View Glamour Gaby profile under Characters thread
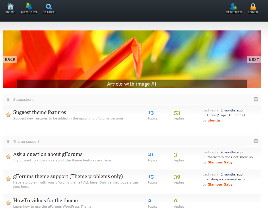Screen dimensions: 268x216 coord(220,162)
